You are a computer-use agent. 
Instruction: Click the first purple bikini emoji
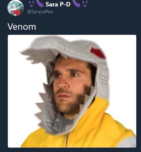click(x=32, y=3)
